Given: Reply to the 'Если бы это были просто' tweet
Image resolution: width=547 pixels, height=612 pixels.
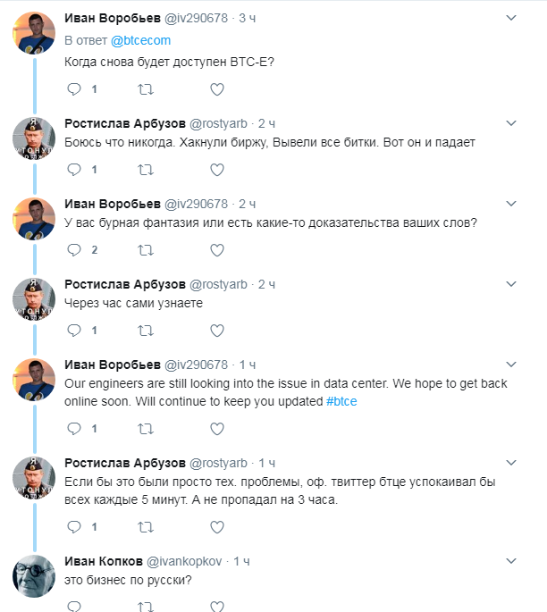Looking at the screenshot, I should click(x=74, y=527).
